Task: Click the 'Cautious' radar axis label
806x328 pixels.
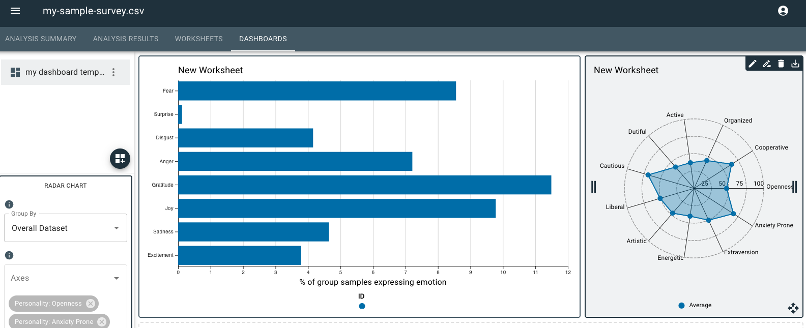Action: coord(612,166)
